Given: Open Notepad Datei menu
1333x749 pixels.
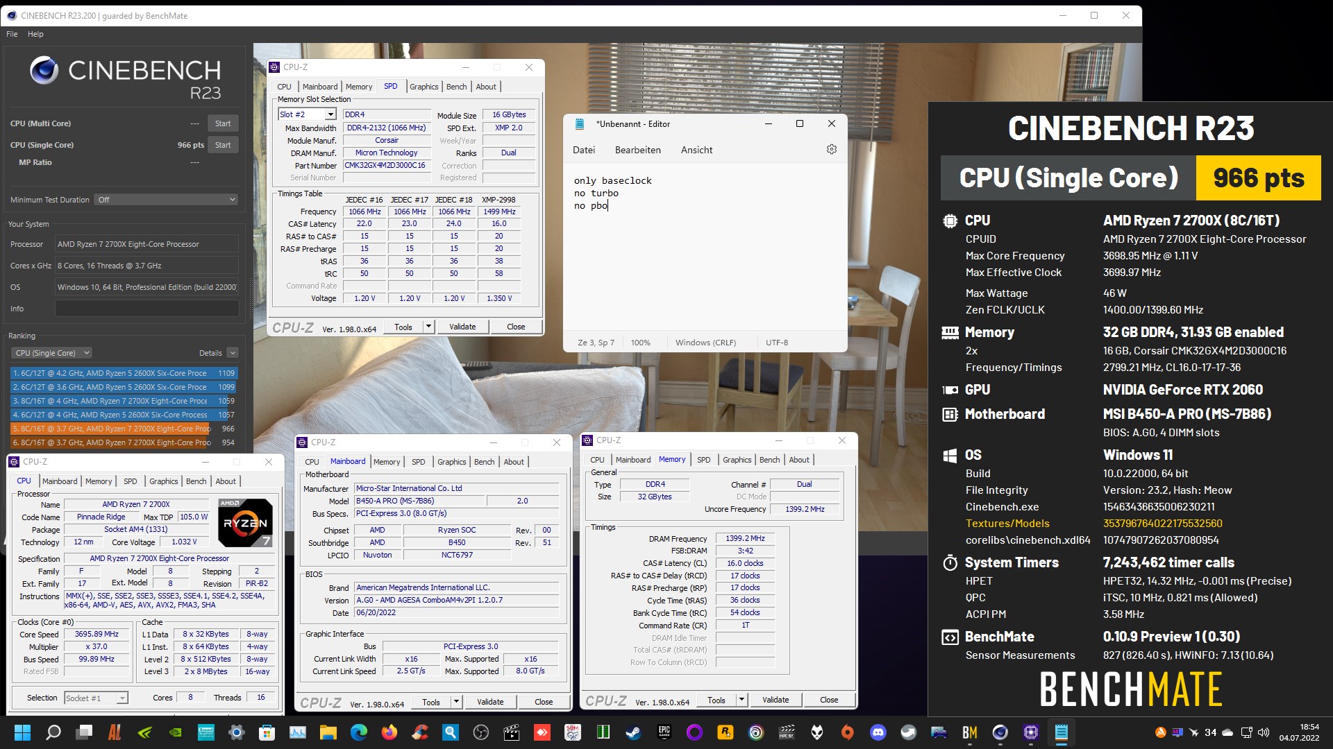Looking at the screenshot, I should (x=584, y=150).
